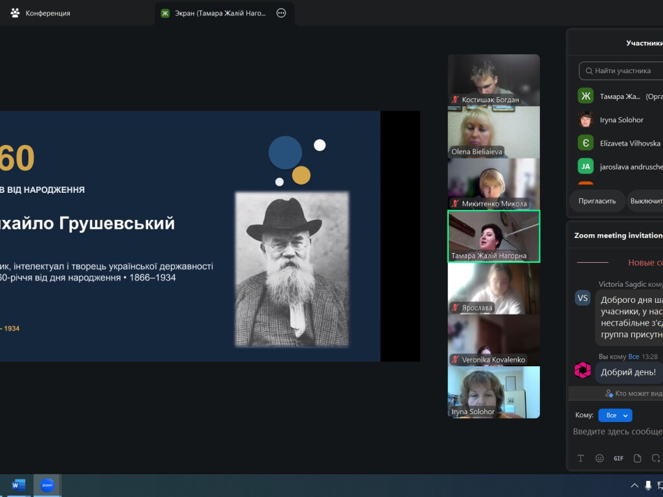
Task: Open the screen share more options icon
Action: 281,13
